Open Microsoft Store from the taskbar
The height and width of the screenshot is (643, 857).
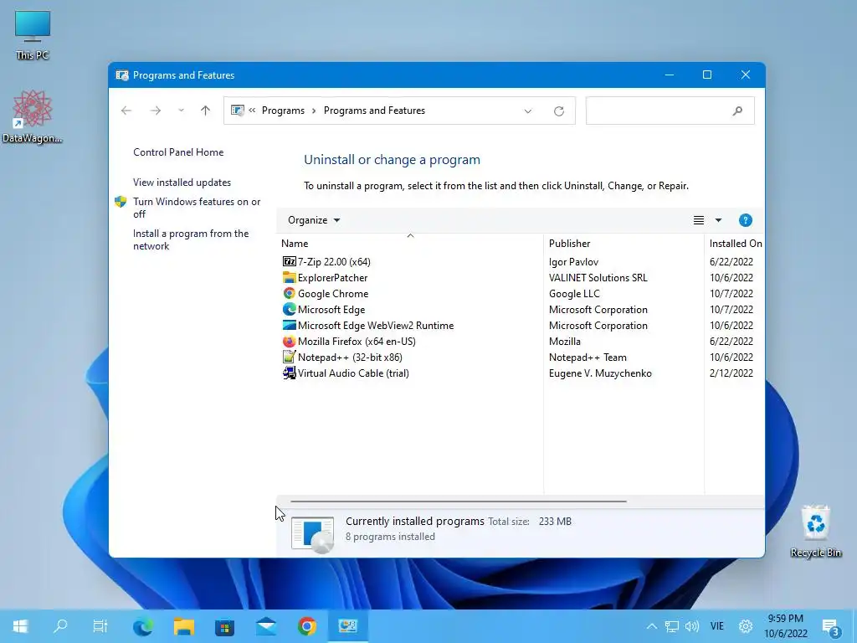tap(224, 626)
